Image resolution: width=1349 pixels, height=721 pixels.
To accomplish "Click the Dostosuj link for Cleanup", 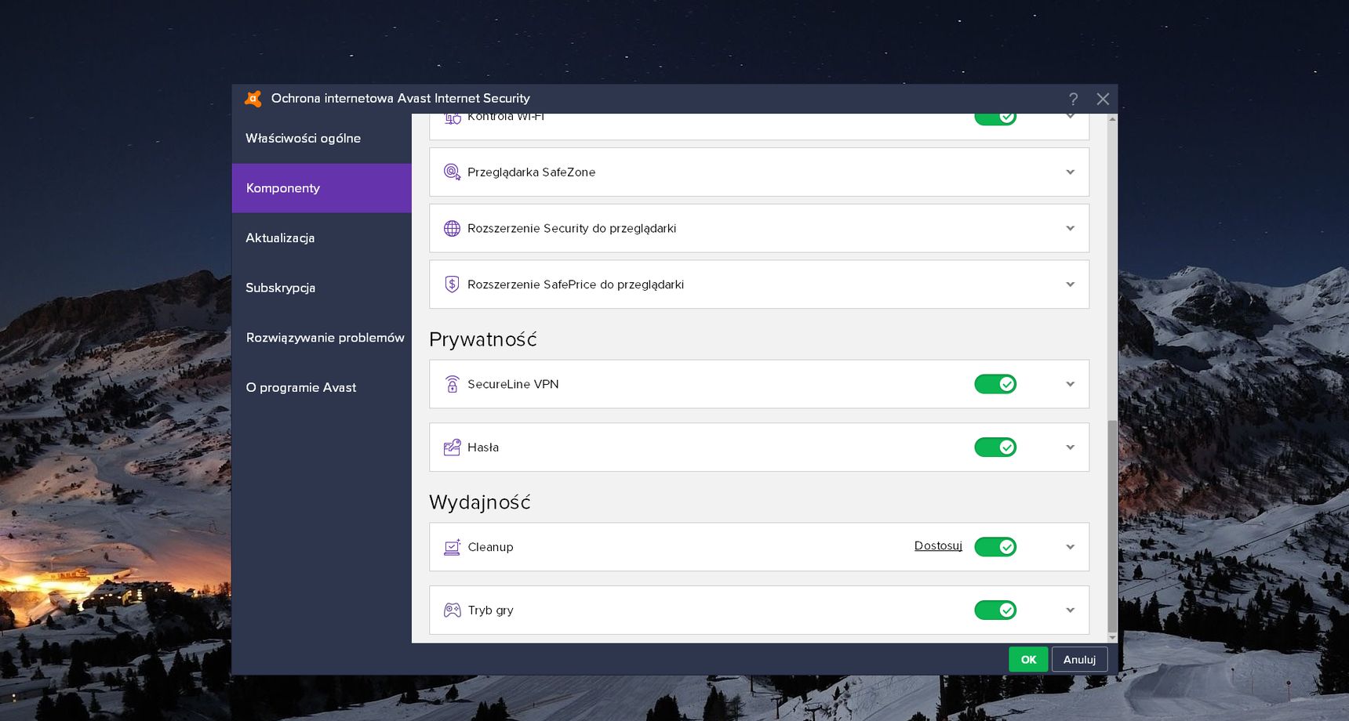I will 938,546.
